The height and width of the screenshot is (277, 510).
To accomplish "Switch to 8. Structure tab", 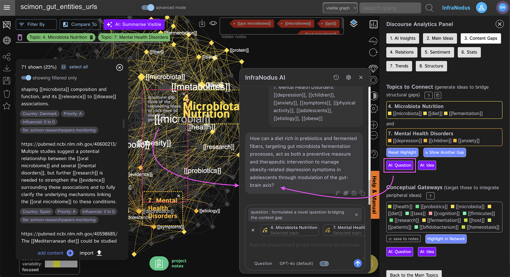I will tap(431, 66).
